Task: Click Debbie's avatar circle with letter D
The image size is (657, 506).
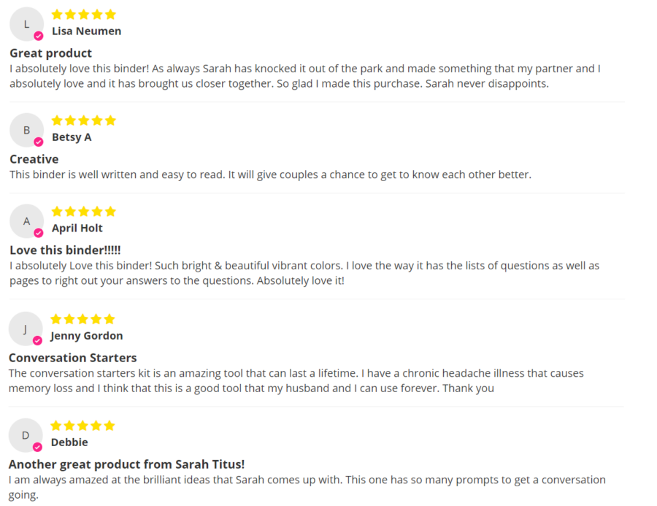Action: pos(26,435)
